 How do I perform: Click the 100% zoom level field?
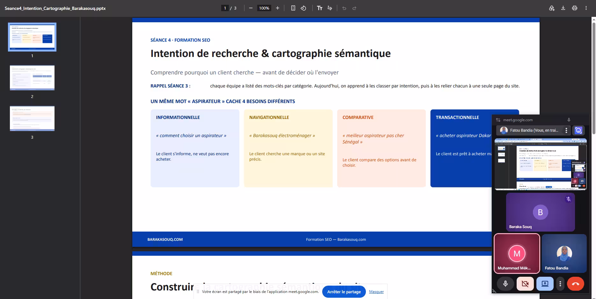(x=264, y=8)
